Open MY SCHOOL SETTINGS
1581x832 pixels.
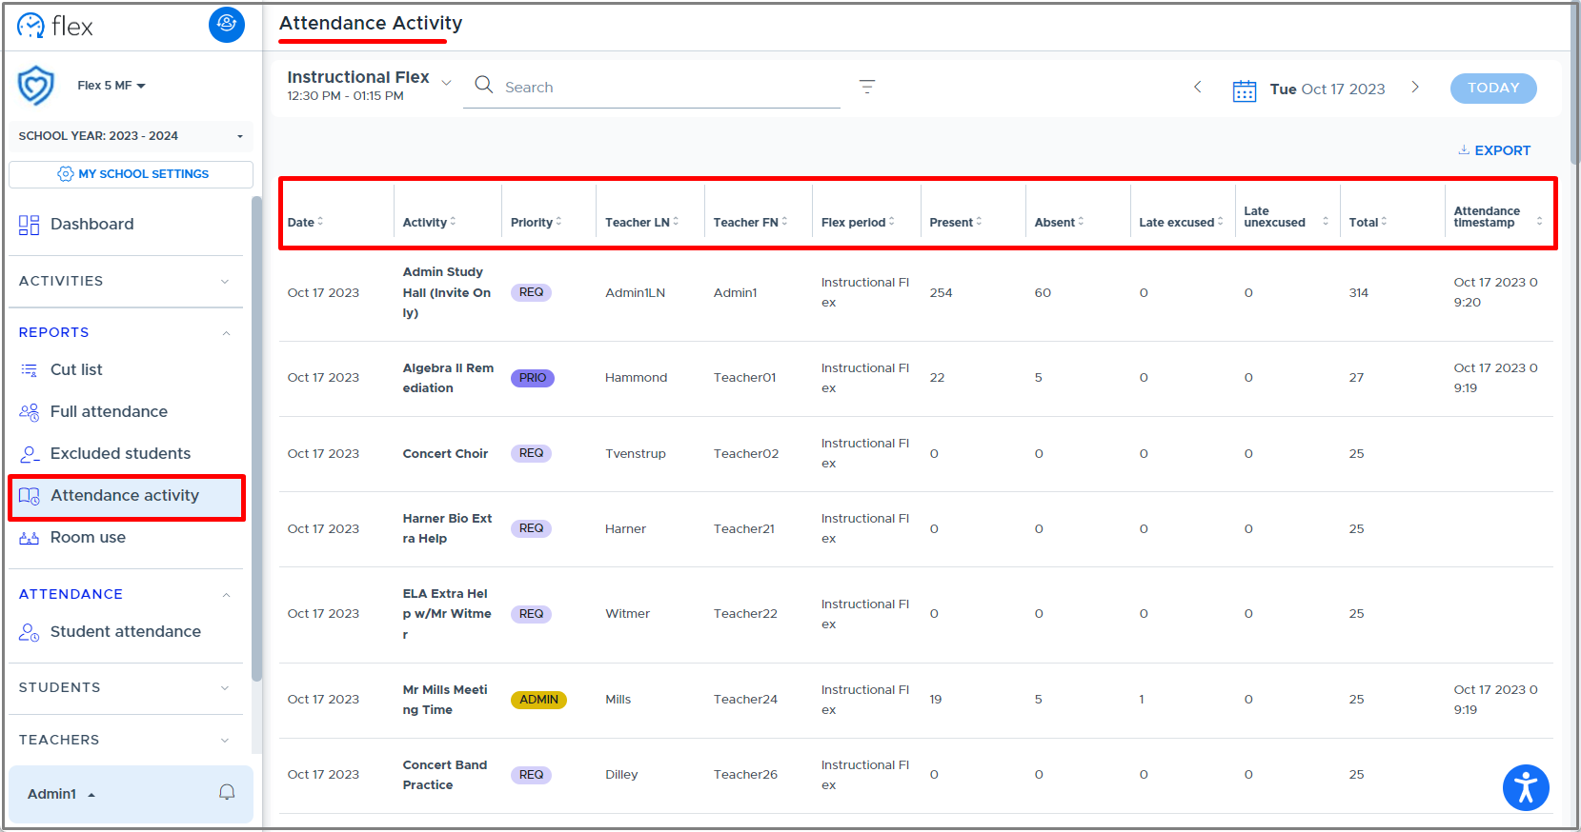[x=132, y=174]
